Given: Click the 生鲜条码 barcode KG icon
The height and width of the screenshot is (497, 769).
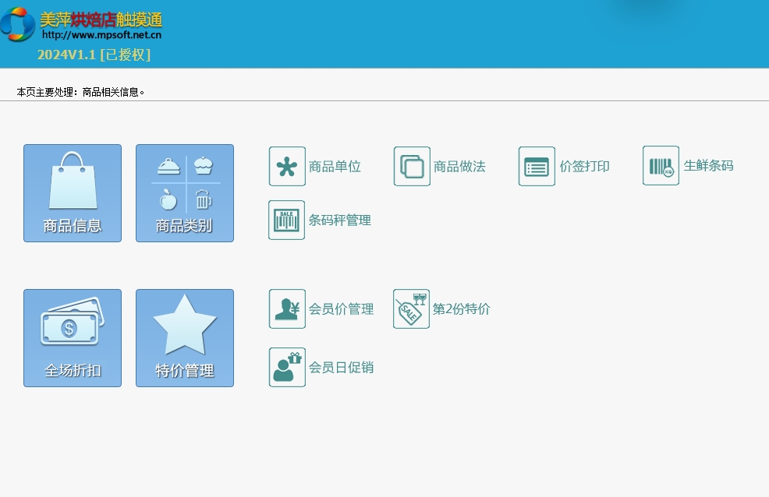Looking at the screenshot, I should [x=661, y=166].
